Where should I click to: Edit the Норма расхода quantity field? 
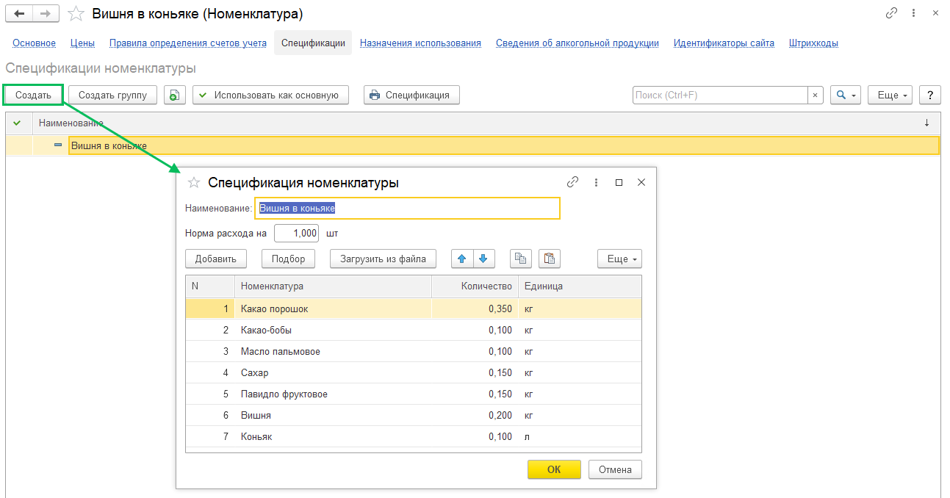coord(297,234)
